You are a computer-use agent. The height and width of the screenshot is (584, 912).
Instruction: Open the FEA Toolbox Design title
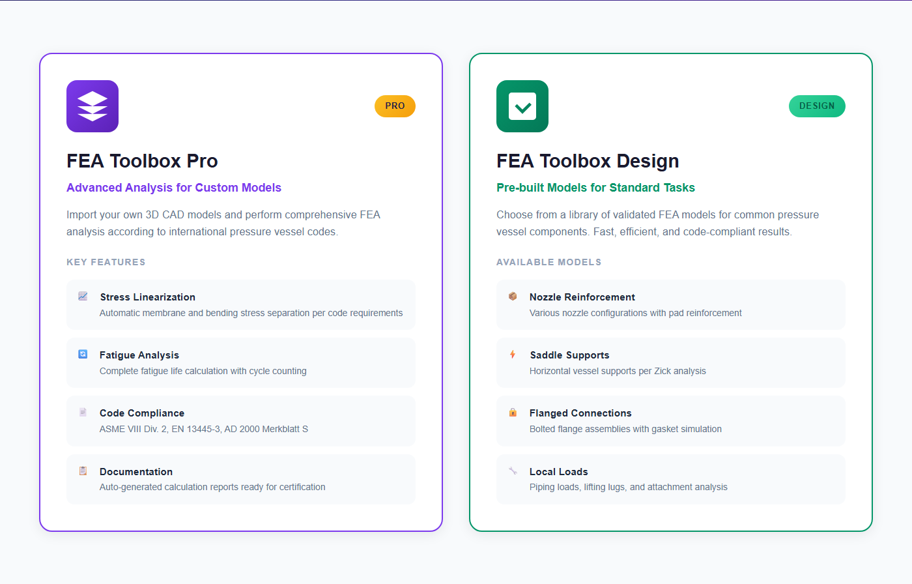tap(588, 161)
